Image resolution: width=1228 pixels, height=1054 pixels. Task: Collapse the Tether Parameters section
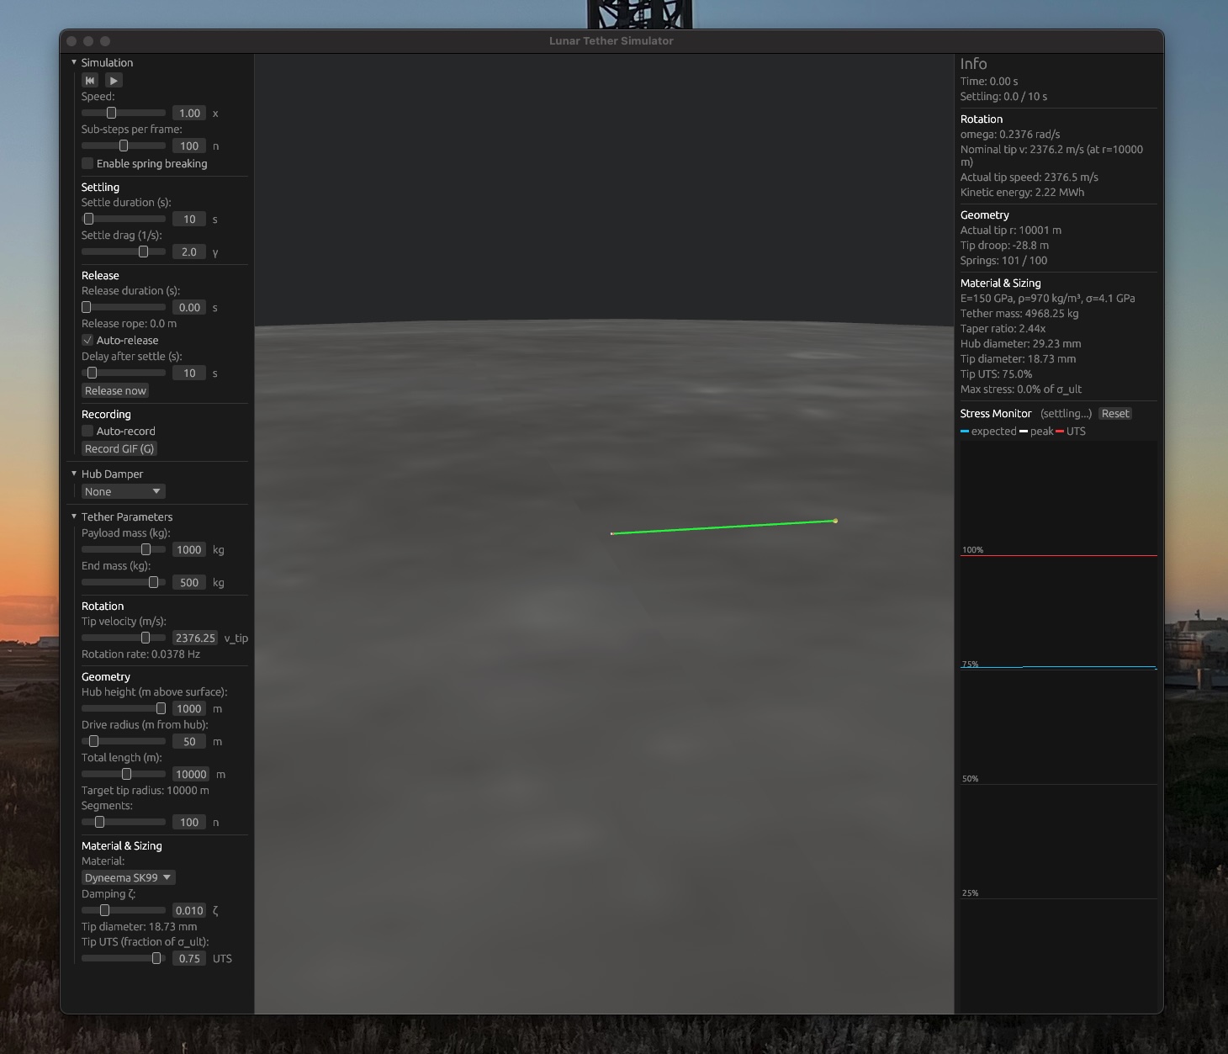pos(74,516)
